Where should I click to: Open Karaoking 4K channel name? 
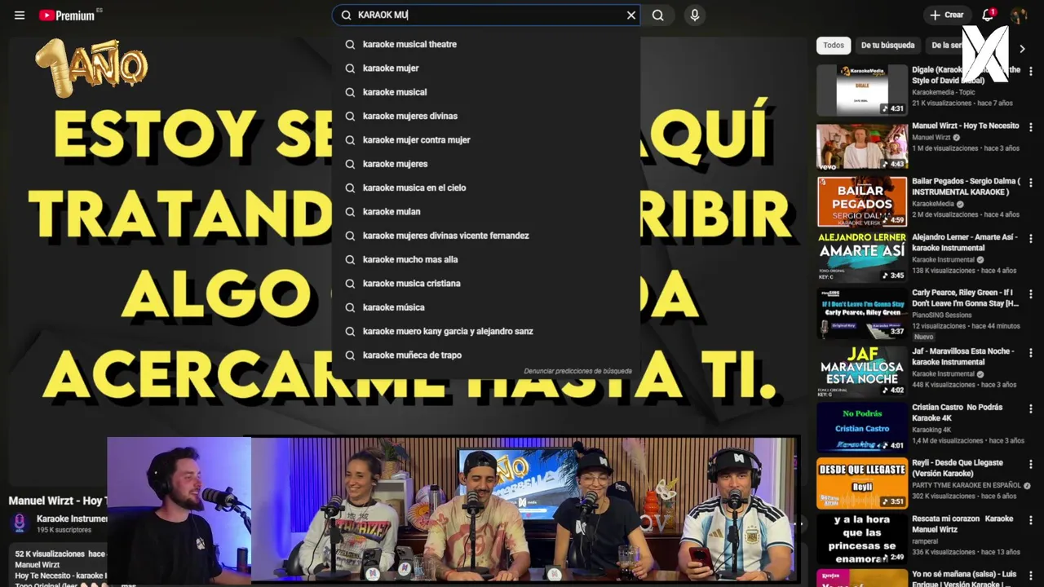[x=931, y=430]
